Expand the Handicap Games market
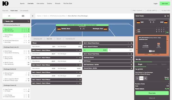The width and height of the screenshot is (172, 100). click(x=108, y=57)
